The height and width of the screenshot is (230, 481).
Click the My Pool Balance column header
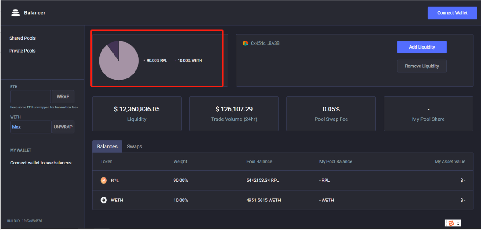click(x=336, y=161)
